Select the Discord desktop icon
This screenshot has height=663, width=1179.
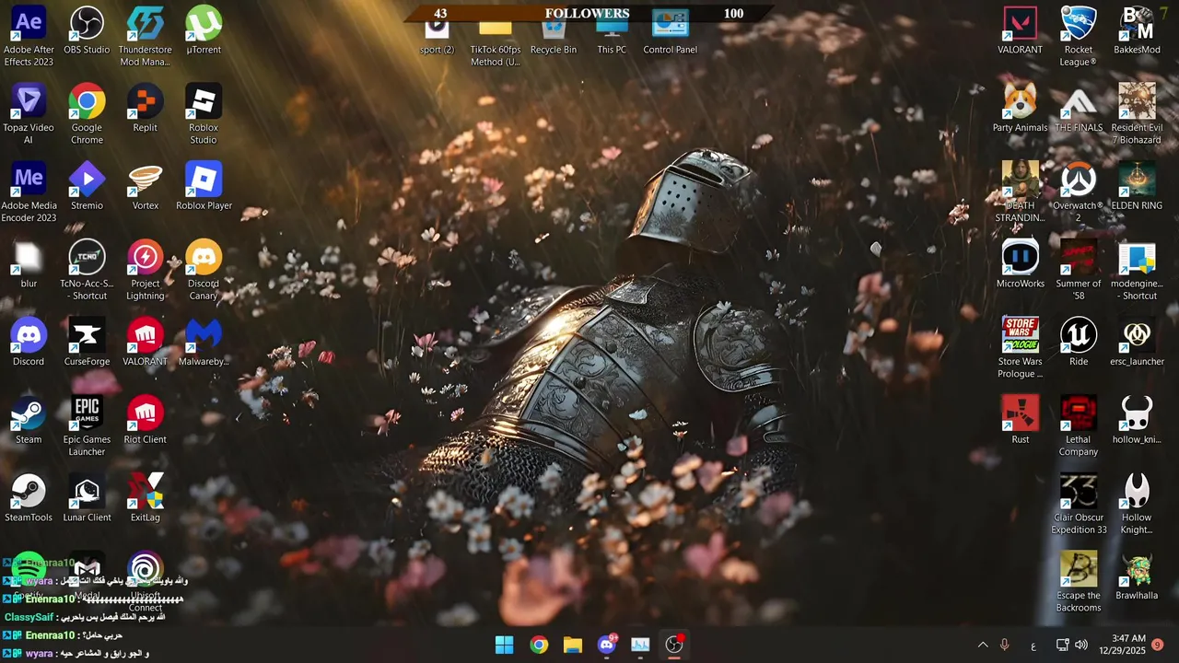pos(29,343)
